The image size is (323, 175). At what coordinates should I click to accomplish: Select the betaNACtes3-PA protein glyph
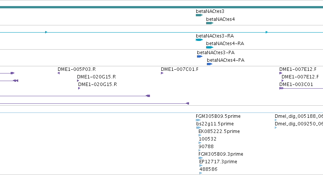coord(200,56)
